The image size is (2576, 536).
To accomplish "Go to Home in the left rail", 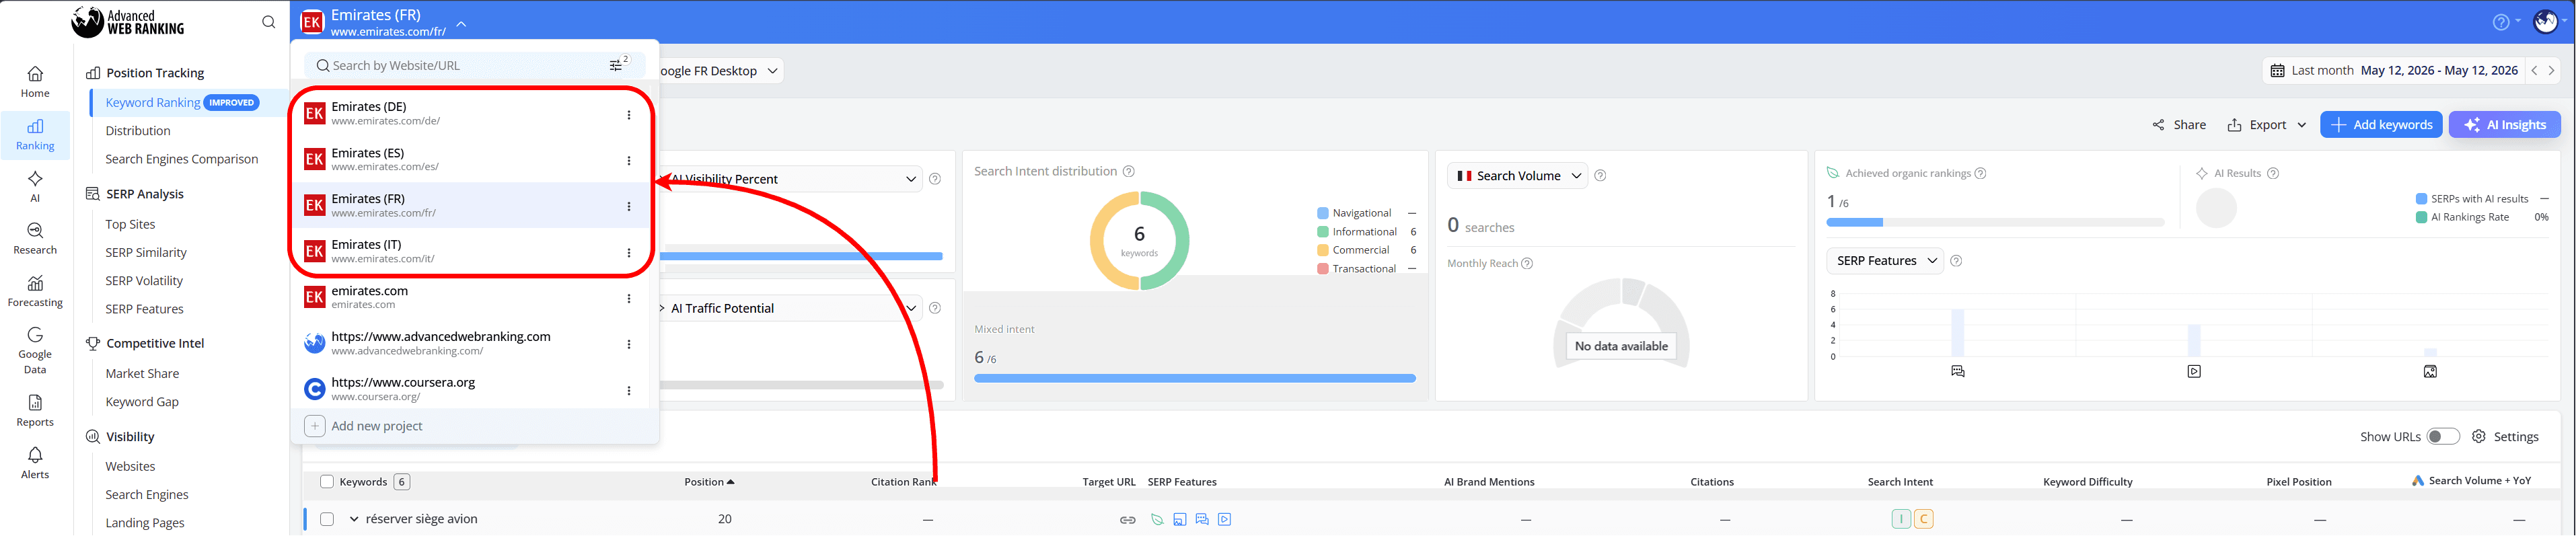I will point(35,82).
